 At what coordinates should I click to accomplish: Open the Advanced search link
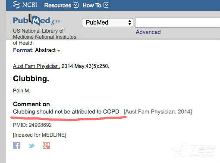click(148, 32)
